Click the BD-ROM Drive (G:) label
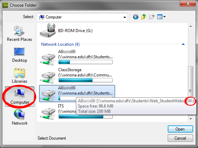Viewport: 198px width, 148px height. coord(75,31)
